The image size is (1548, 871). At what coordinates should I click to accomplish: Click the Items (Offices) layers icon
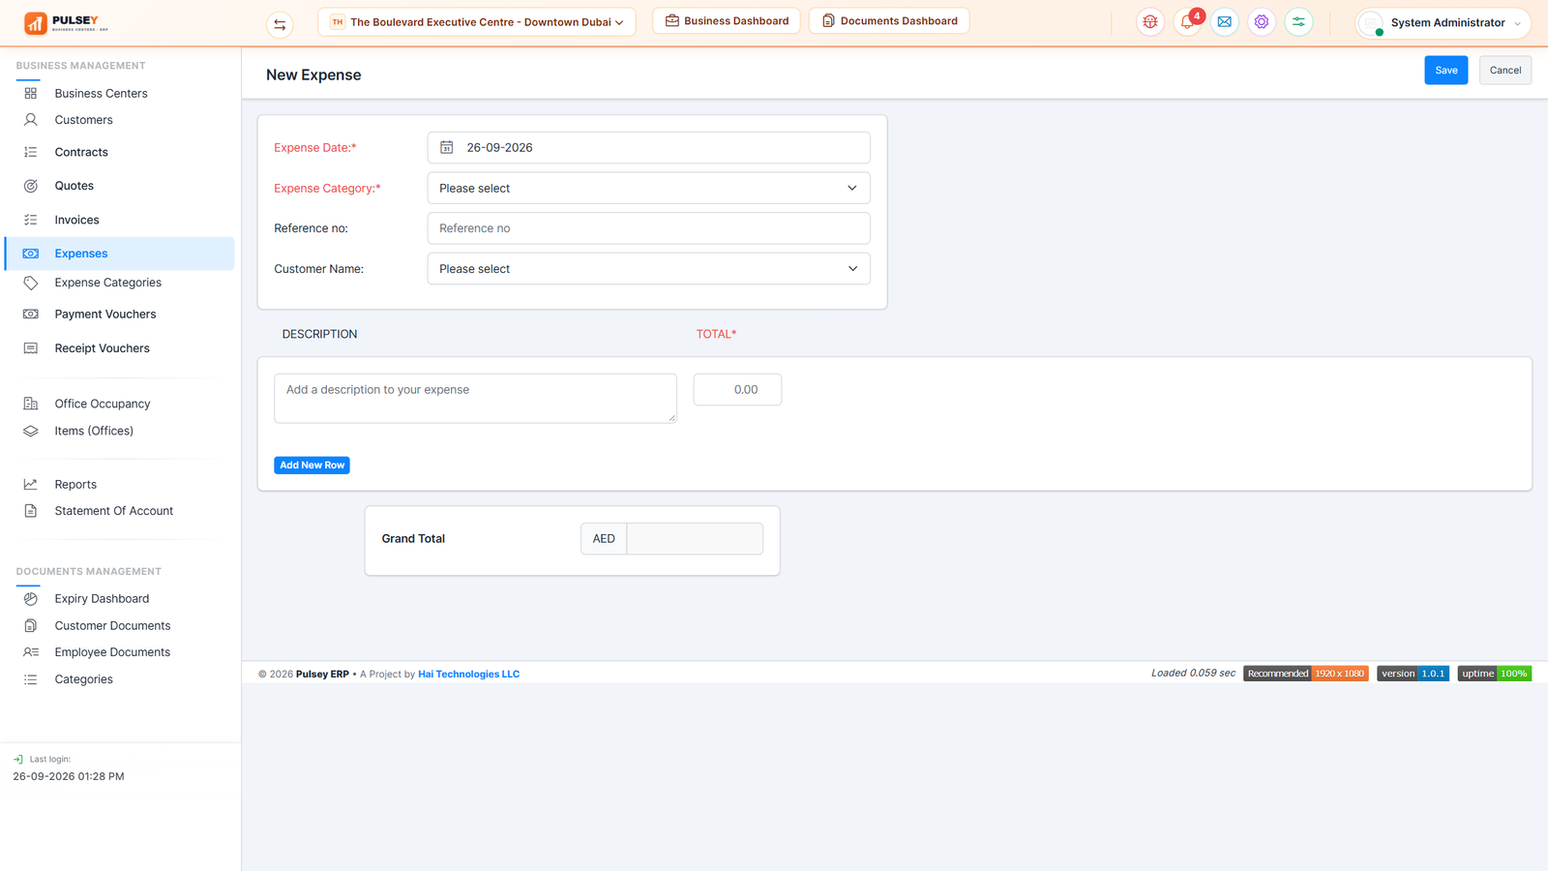31,431
